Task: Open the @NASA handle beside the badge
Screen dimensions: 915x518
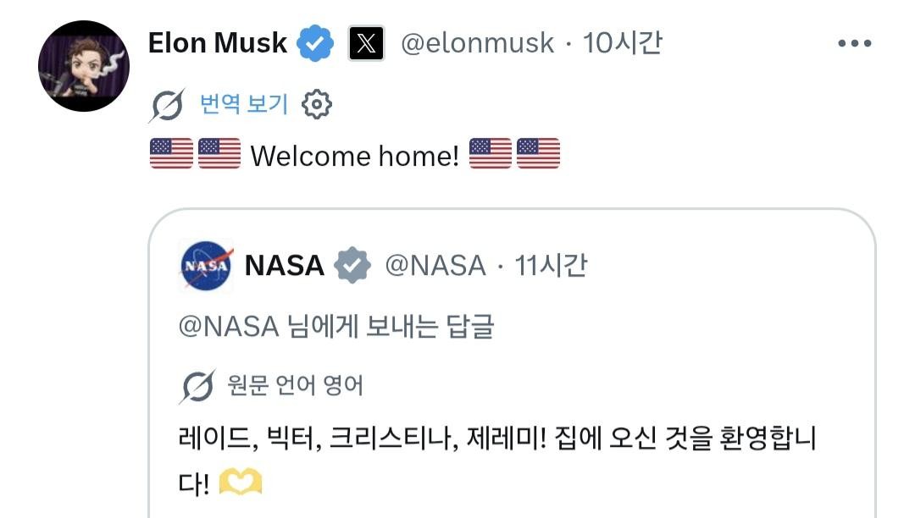Action: click(435, 266)
